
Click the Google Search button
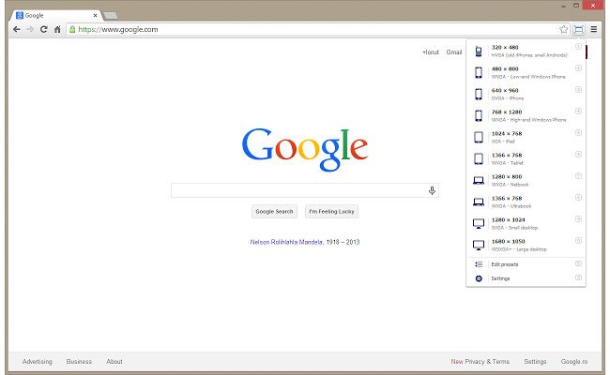coord(274,211)
